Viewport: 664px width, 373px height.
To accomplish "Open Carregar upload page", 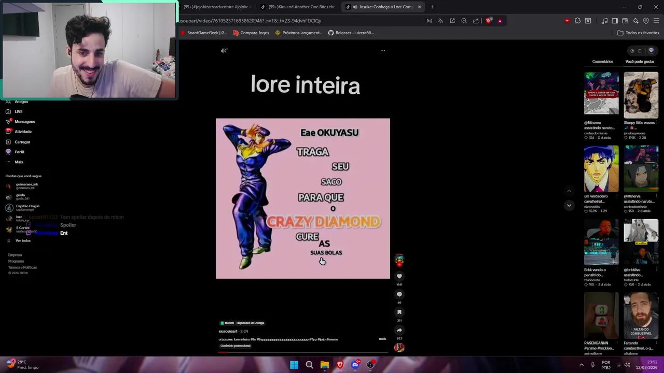I will 18,142.
